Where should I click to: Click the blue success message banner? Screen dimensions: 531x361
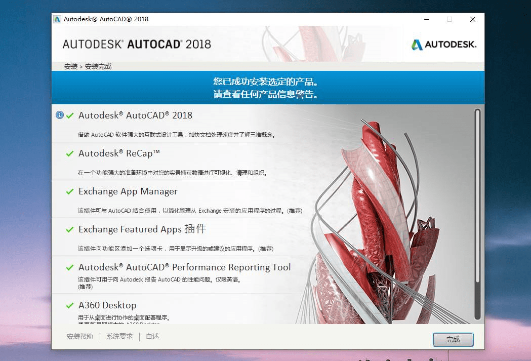267,87
